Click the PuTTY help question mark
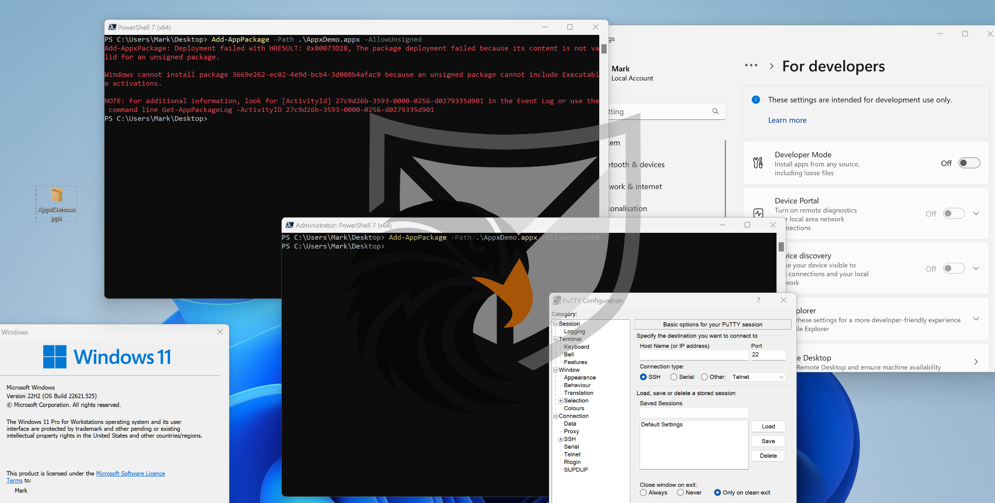 coord(758,300)
